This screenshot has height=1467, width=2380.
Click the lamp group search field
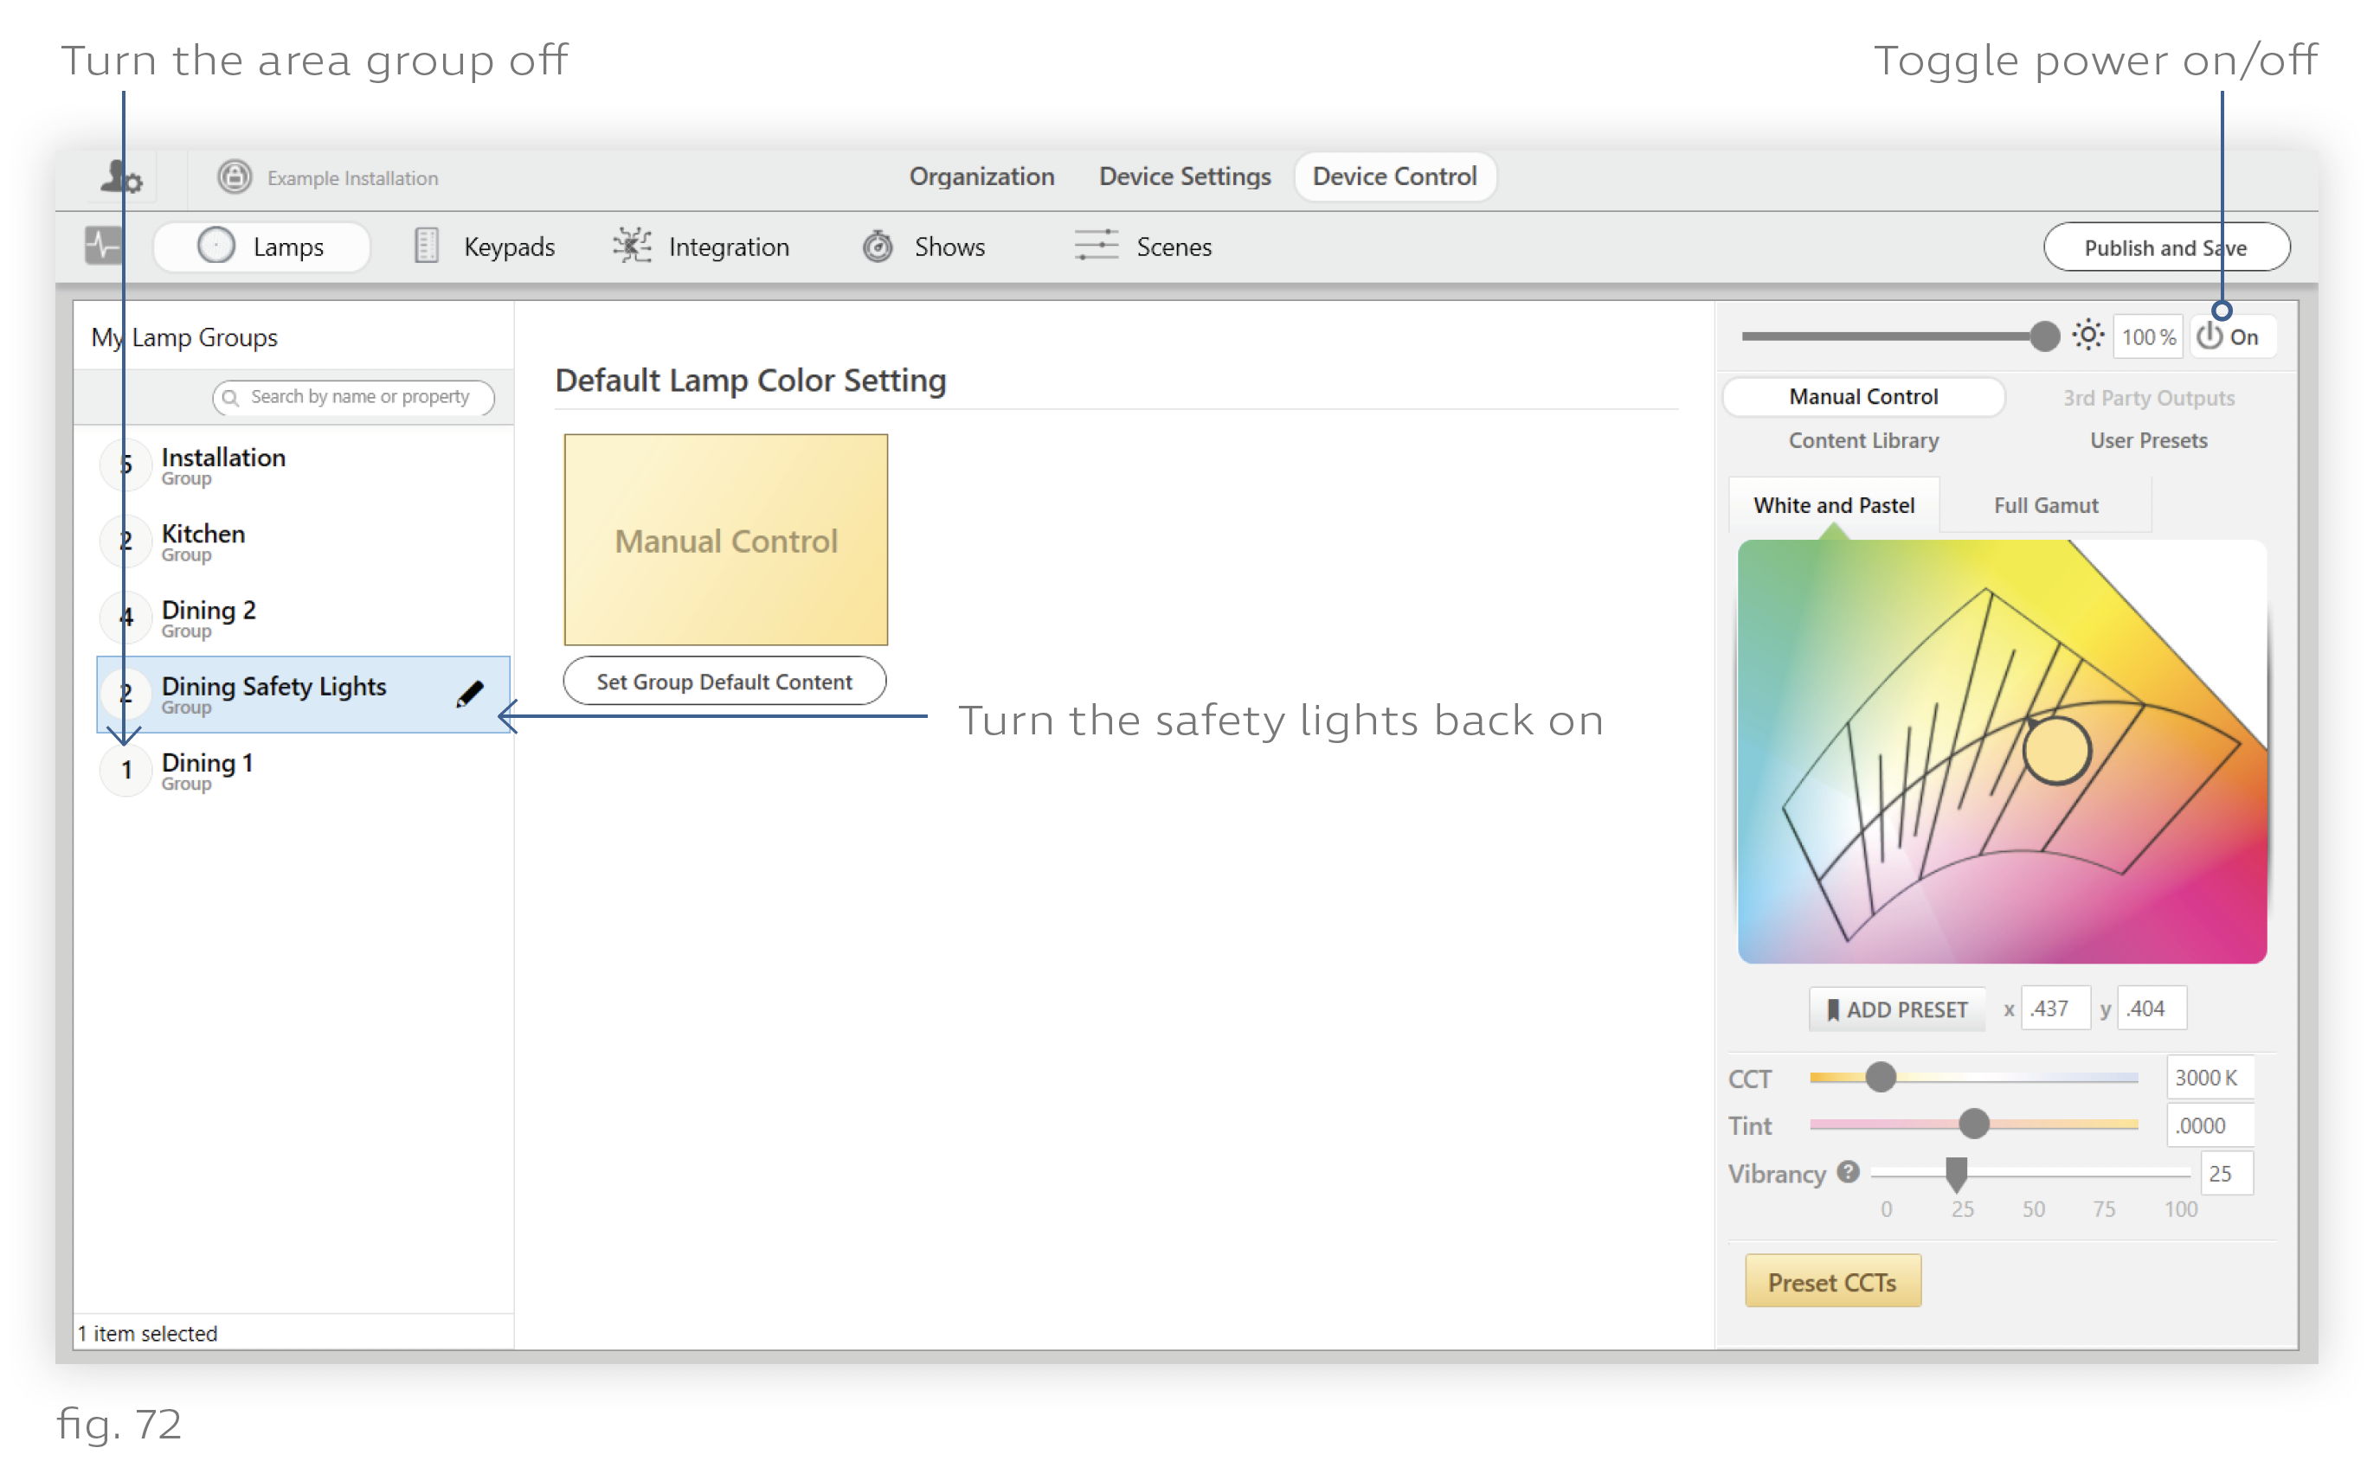coord(359,398)
